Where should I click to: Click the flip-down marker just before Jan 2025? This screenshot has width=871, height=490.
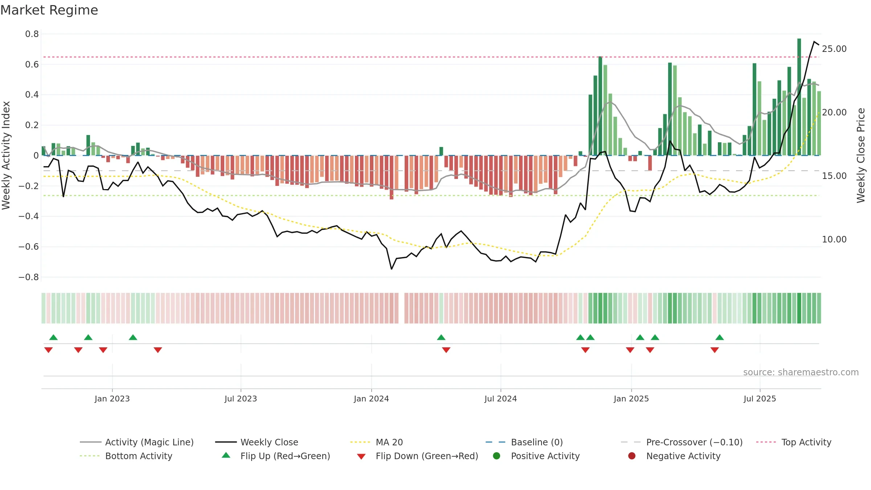[x=630, y=350]
